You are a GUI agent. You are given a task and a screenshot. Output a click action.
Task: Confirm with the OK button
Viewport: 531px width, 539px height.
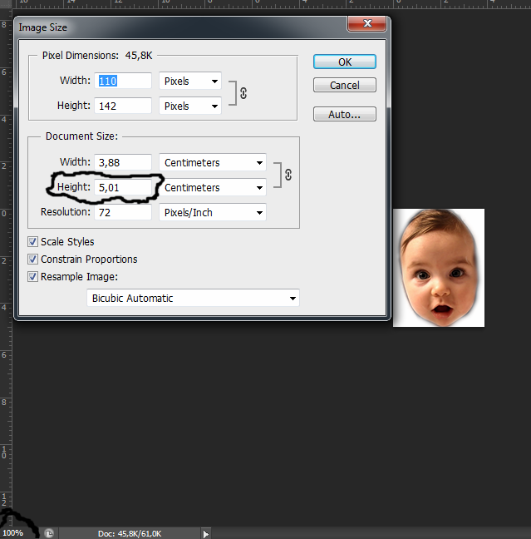point(345,62)
